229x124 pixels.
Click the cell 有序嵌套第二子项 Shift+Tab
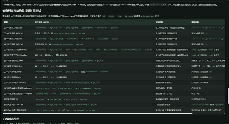point(15,55)
